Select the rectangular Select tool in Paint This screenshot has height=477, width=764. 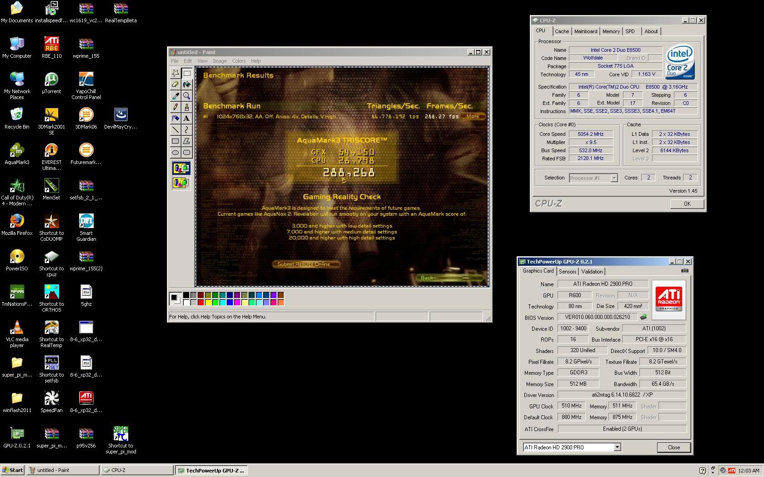tap(186, 73)
